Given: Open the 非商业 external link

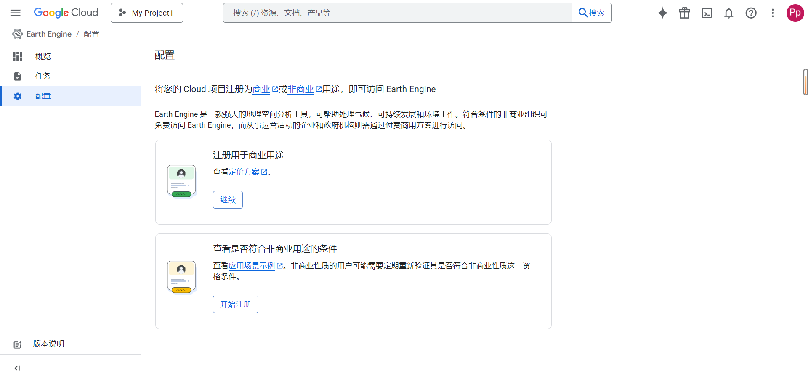Looking at the screenshot, I should [300, 89].
